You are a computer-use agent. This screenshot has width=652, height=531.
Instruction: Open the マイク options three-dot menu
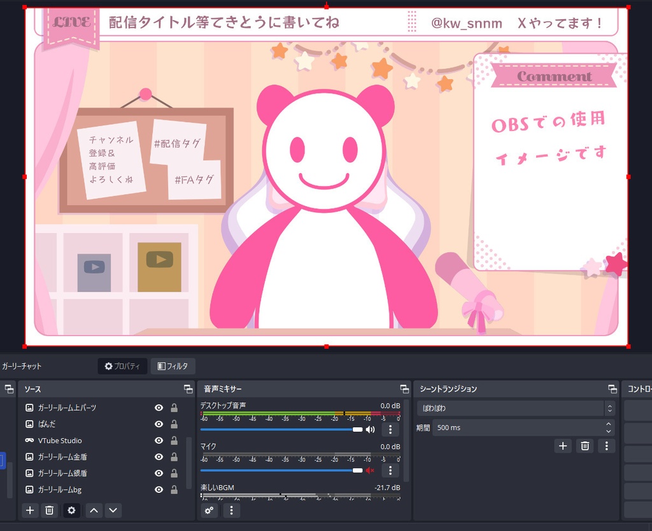[x=390, y=471]
